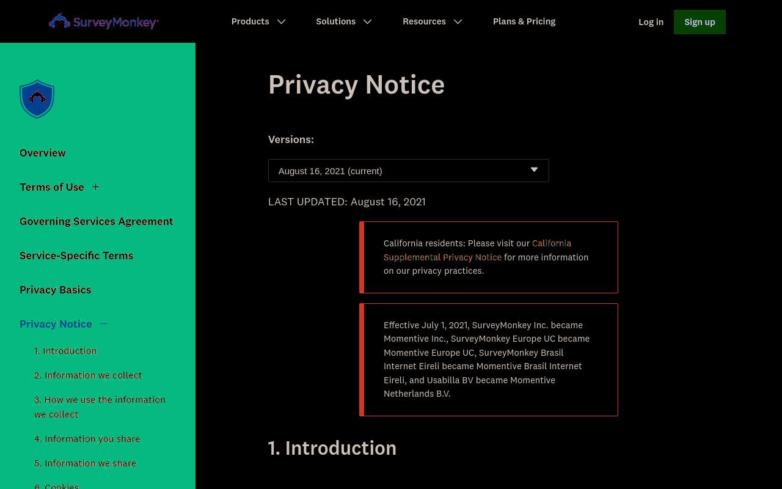Open Governing Services Agreement link

coord(97,221)
